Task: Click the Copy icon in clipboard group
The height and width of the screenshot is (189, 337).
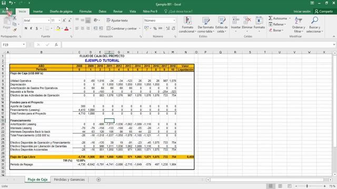Action: (x=14, y=24)
